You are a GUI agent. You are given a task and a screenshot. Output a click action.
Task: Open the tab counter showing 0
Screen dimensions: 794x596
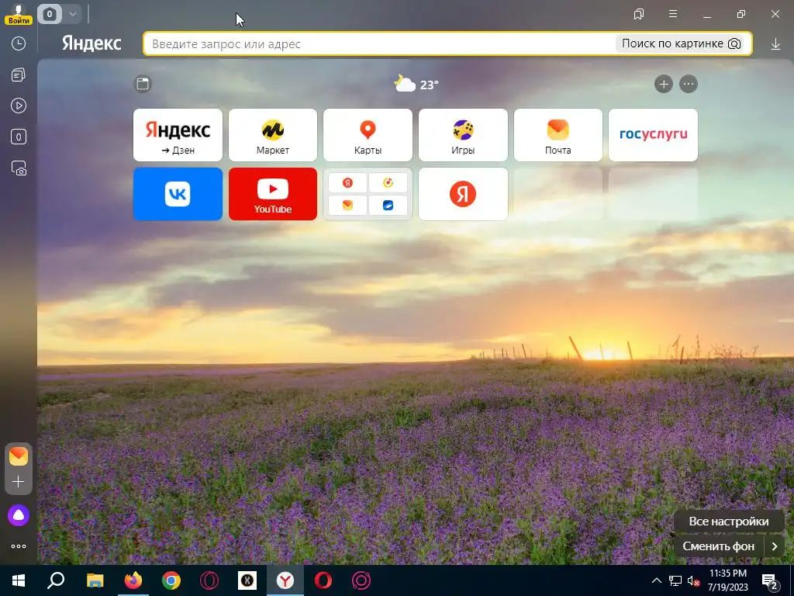pyautogui.click(x=49, y=14)
